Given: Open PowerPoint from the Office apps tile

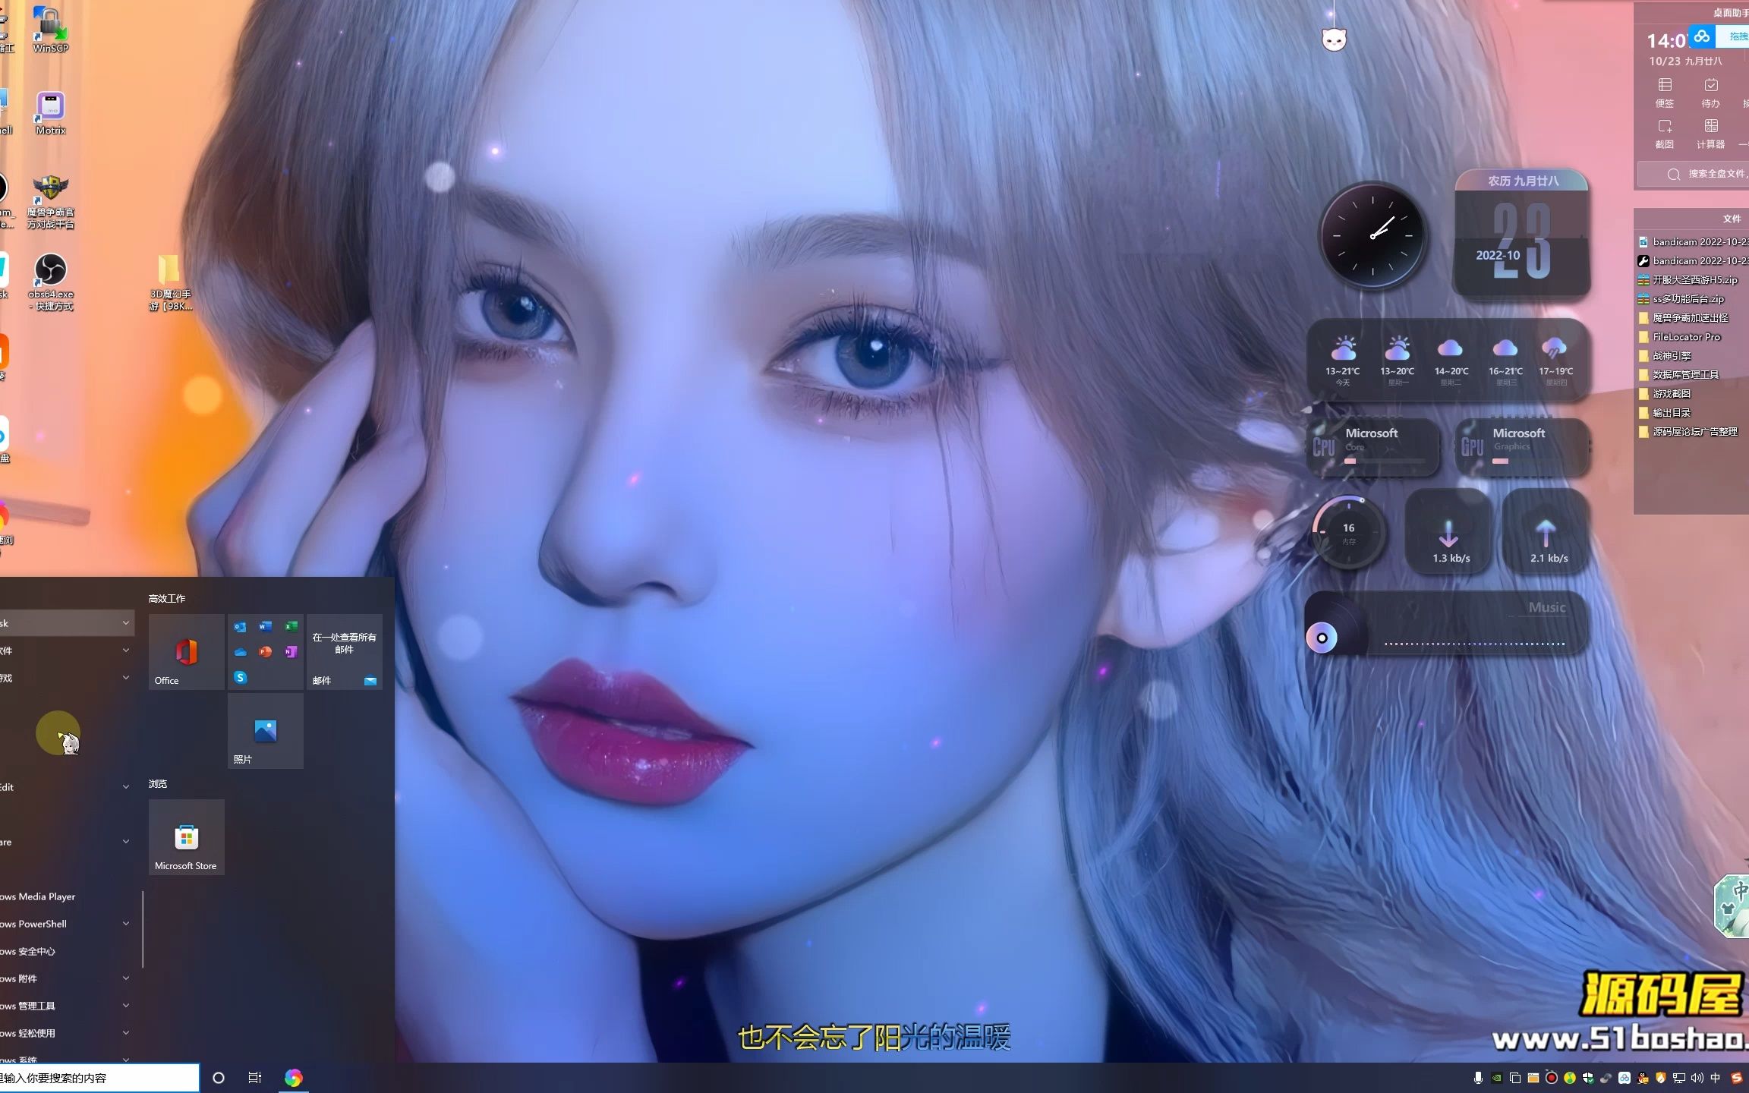Looking at the screenshot, I should 265,651.
